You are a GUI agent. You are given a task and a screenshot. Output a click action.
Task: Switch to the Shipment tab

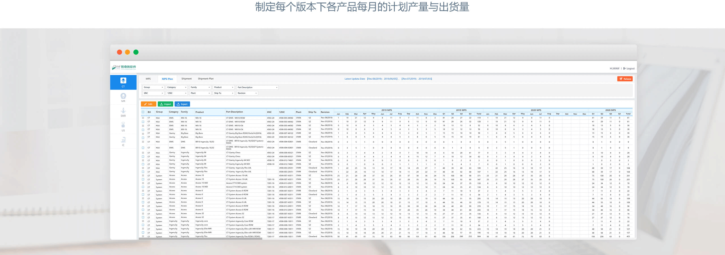[x=186, y=79]
